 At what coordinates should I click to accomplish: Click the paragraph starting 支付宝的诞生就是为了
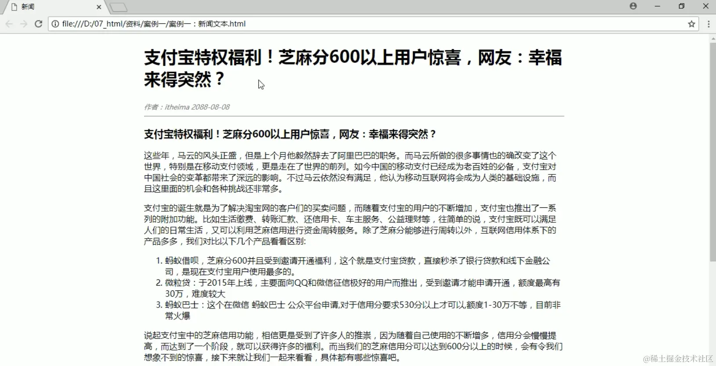click(x=350, y=225)
